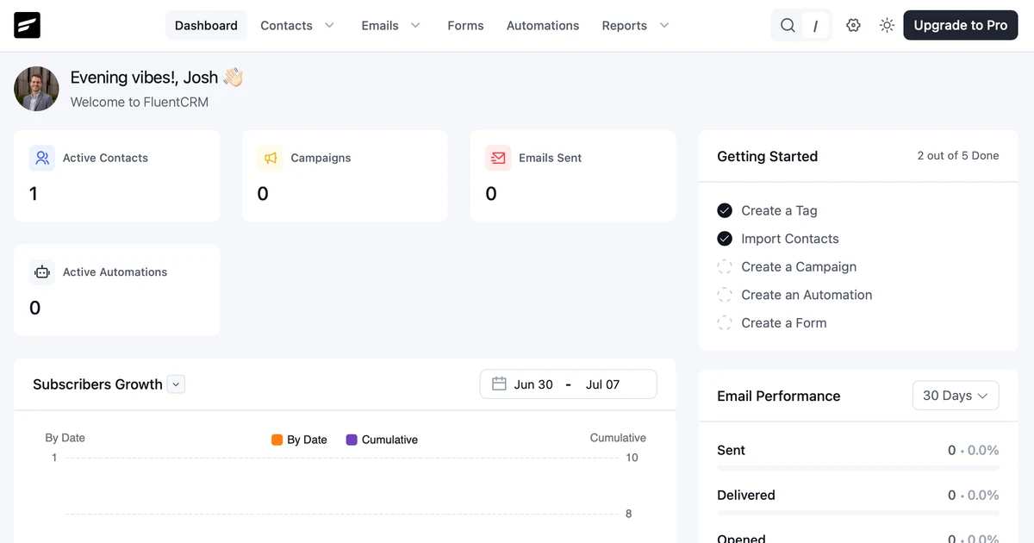Click the Subscribers Growth heading text
The image size is (1034, 543).
click(97, 384)
